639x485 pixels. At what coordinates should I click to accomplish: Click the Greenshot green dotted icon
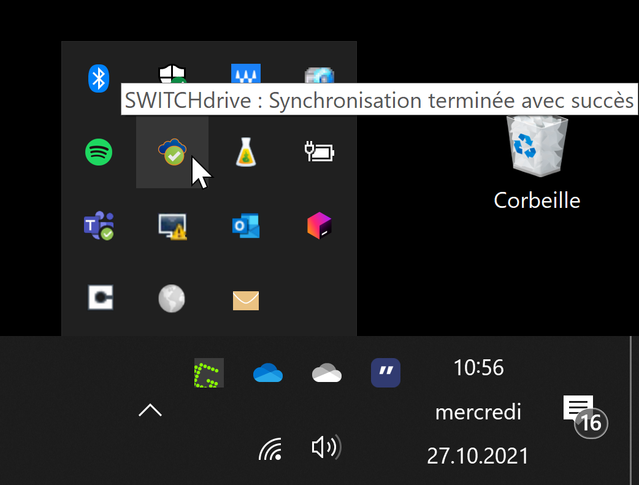209,373
